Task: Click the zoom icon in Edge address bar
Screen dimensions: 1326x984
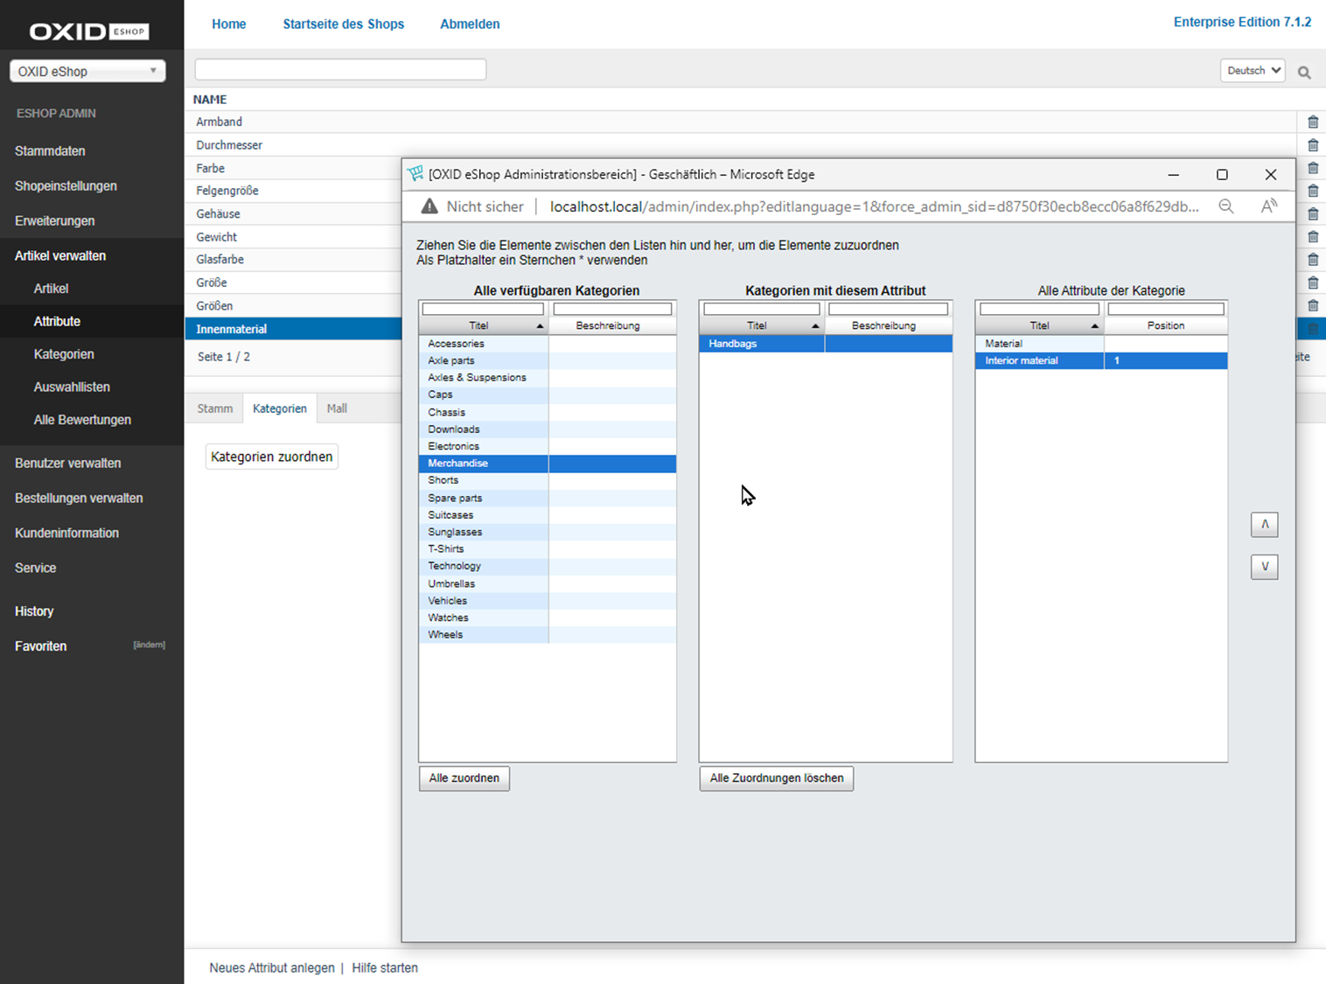Action: click(1226, 206)
